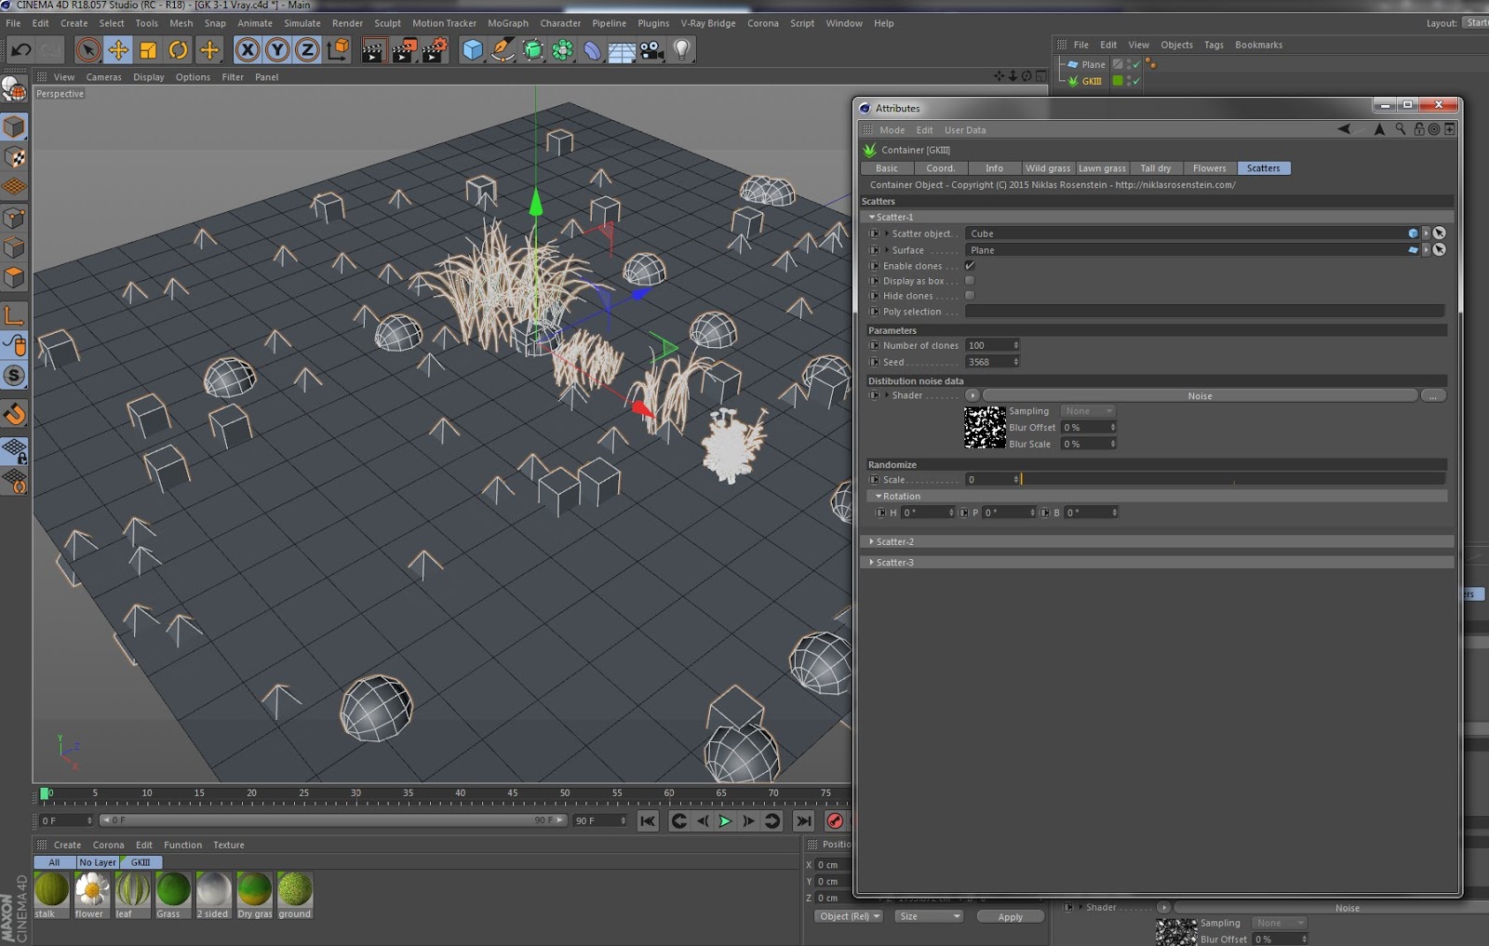This screenshot has width=1489, height=946.
Task: Go back in Attributes history arrow
Action: [1344, 129]
